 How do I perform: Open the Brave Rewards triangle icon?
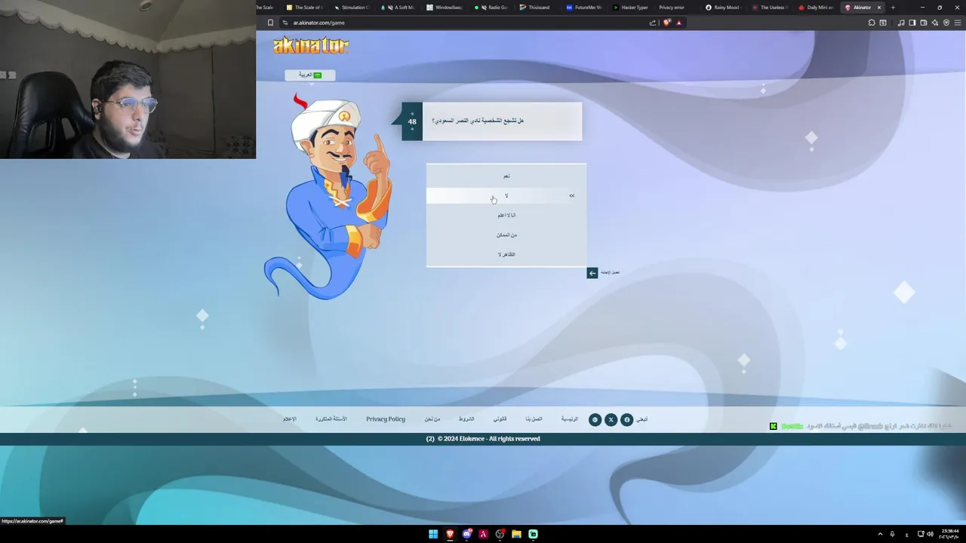click(678, 23)
